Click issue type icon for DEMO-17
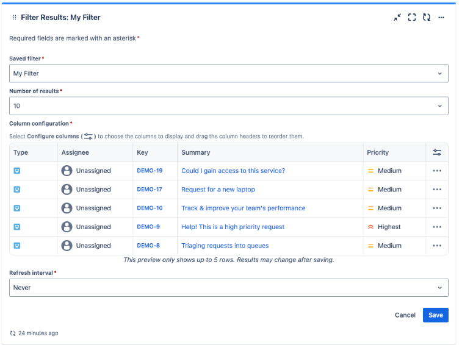Viewport: 462px width, 345px height. pyautogui.click(x=17, y=190)
